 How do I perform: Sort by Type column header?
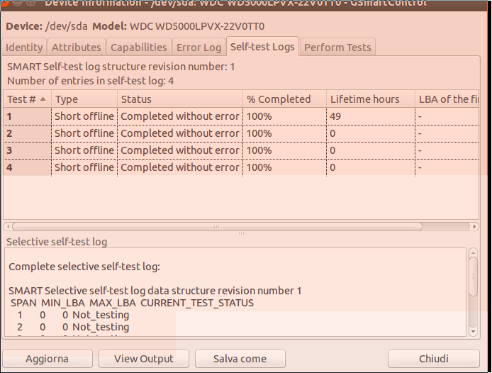84,99
